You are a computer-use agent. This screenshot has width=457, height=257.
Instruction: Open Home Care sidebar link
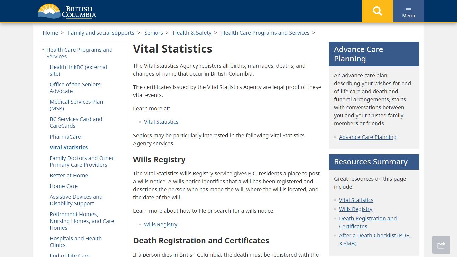pos(64,186)
